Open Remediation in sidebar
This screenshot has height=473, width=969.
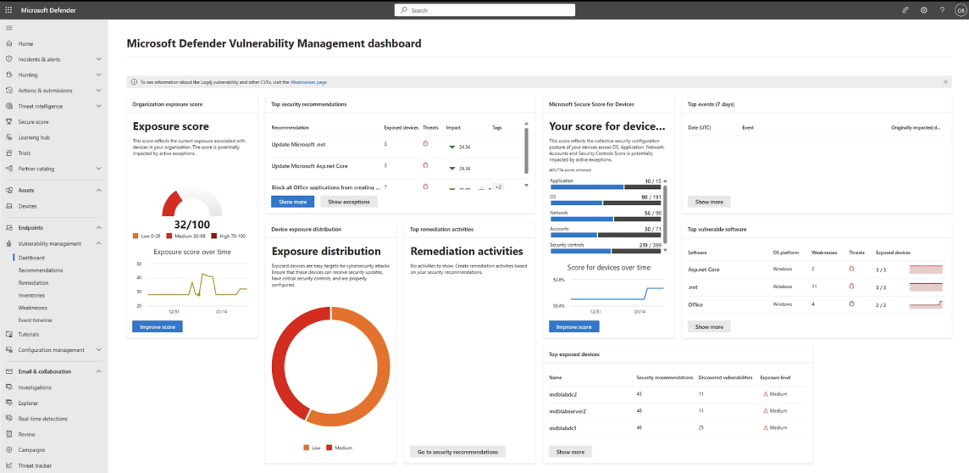tap(33, 282)
